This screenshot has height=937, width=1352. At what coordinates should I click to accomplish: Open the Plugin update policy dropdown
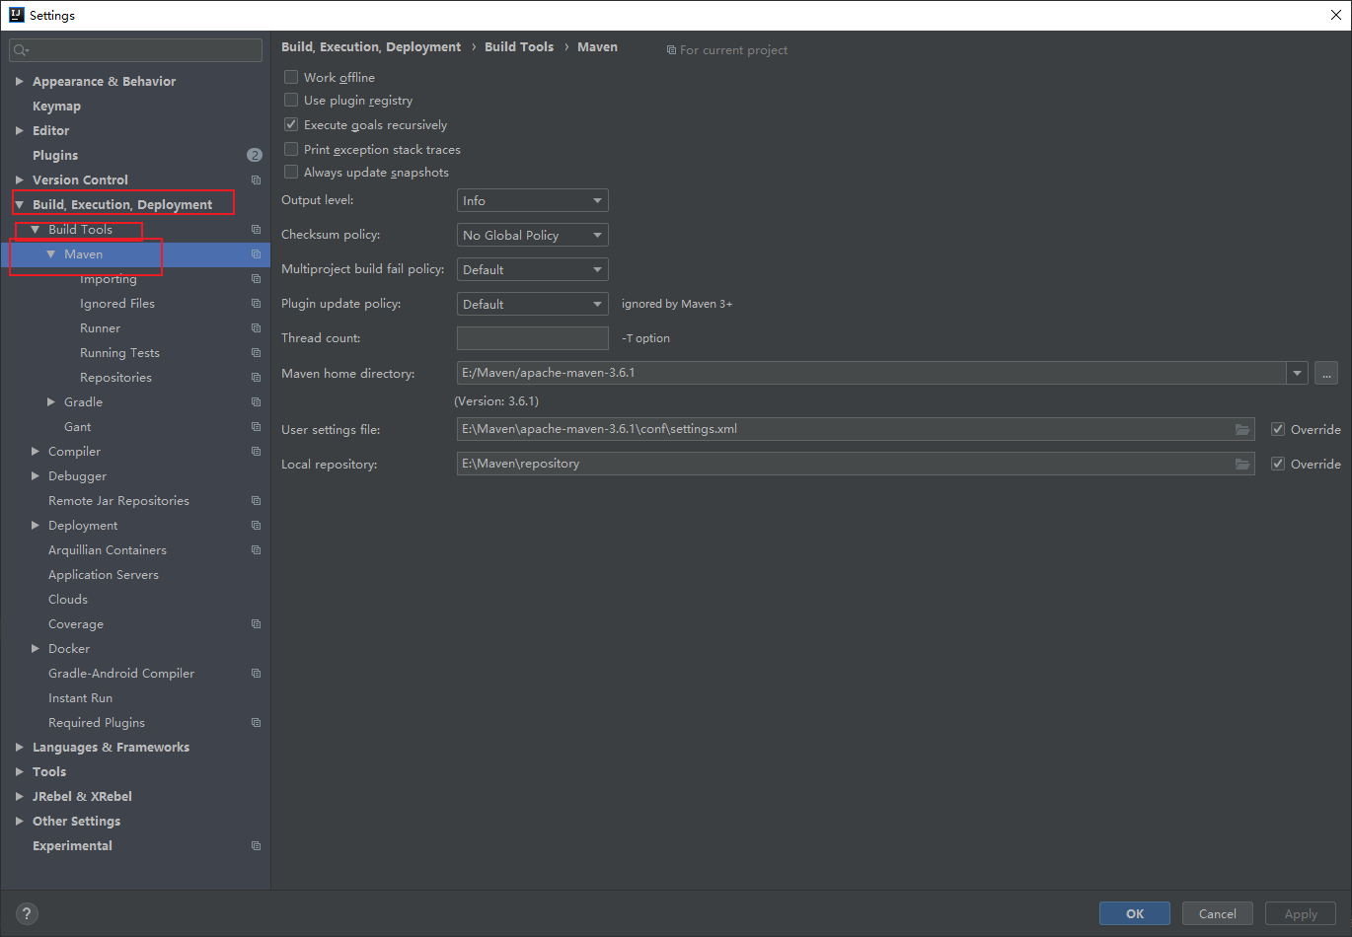533,304
